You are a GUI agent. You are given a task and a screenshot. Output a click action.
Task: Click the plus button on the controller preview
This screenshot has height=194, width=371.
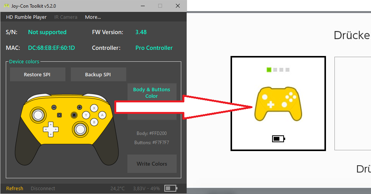click(x=80, y=107)
